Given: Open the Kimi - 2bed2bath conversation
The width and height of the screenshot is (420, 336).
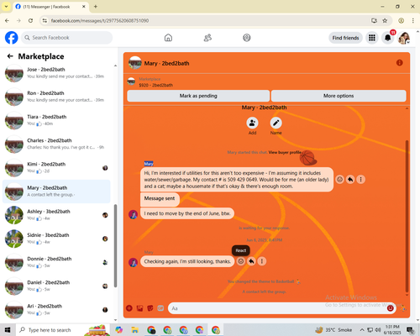Looking at the screenshot, I should click(x=56, y=167).
